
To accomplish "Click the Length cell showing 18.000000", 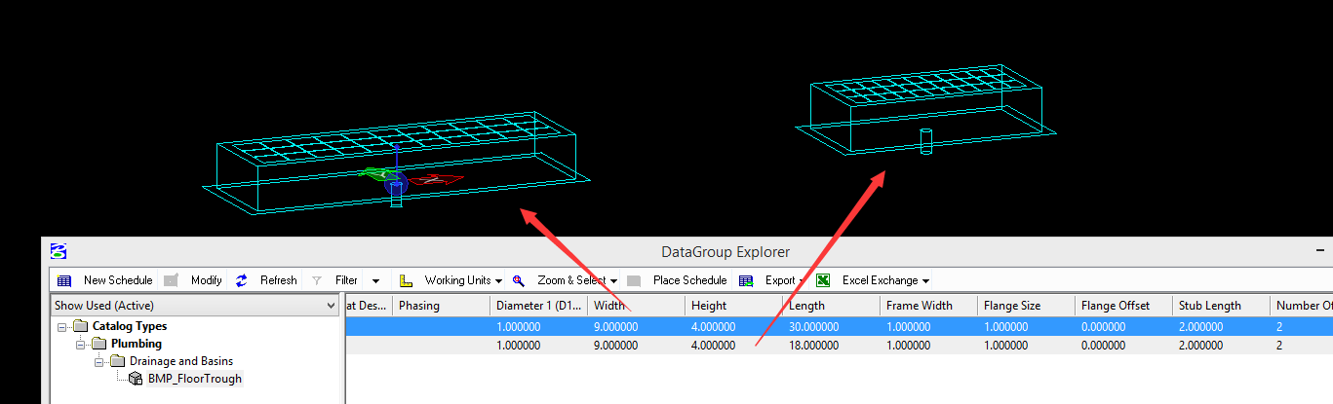I will [x=831, y=346].
